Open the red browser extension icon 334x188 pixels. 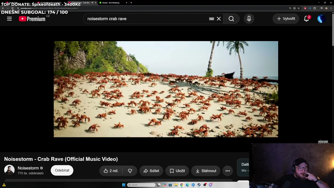[305, 8]
